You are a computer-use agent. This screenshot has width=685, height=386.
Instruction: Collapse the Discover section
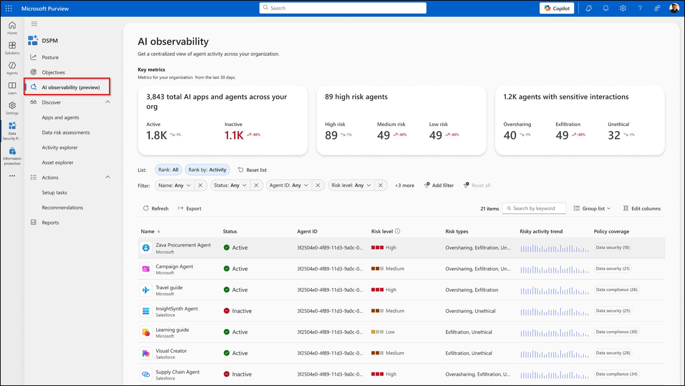[x=107, y=102]
